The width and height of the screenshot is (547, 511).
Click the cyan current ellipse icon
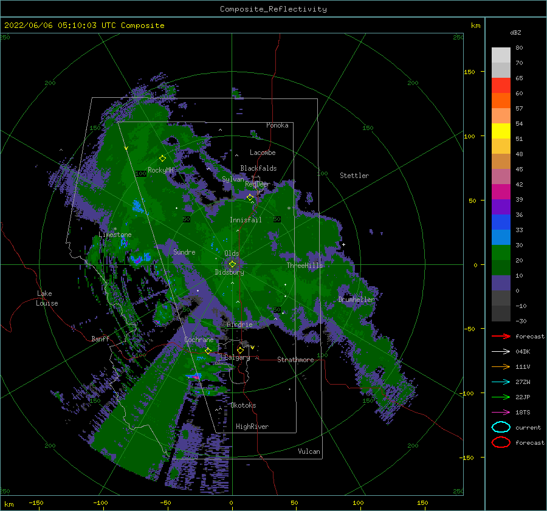[501, 427]
